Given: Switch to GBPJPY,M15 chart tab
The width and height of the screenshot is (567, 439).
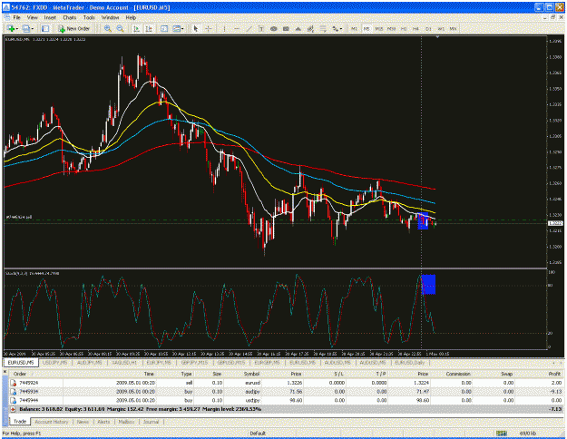Looking at the screenshot, I should pyautogui.click(x=194, y=362).
